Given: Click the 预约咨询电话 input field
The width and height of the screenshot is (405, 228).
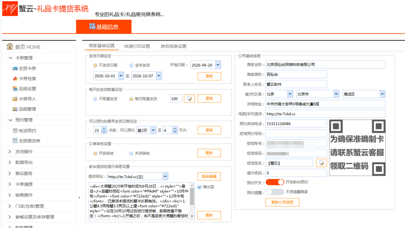Looking at the screenshot, I should click(x=296, y=123).
